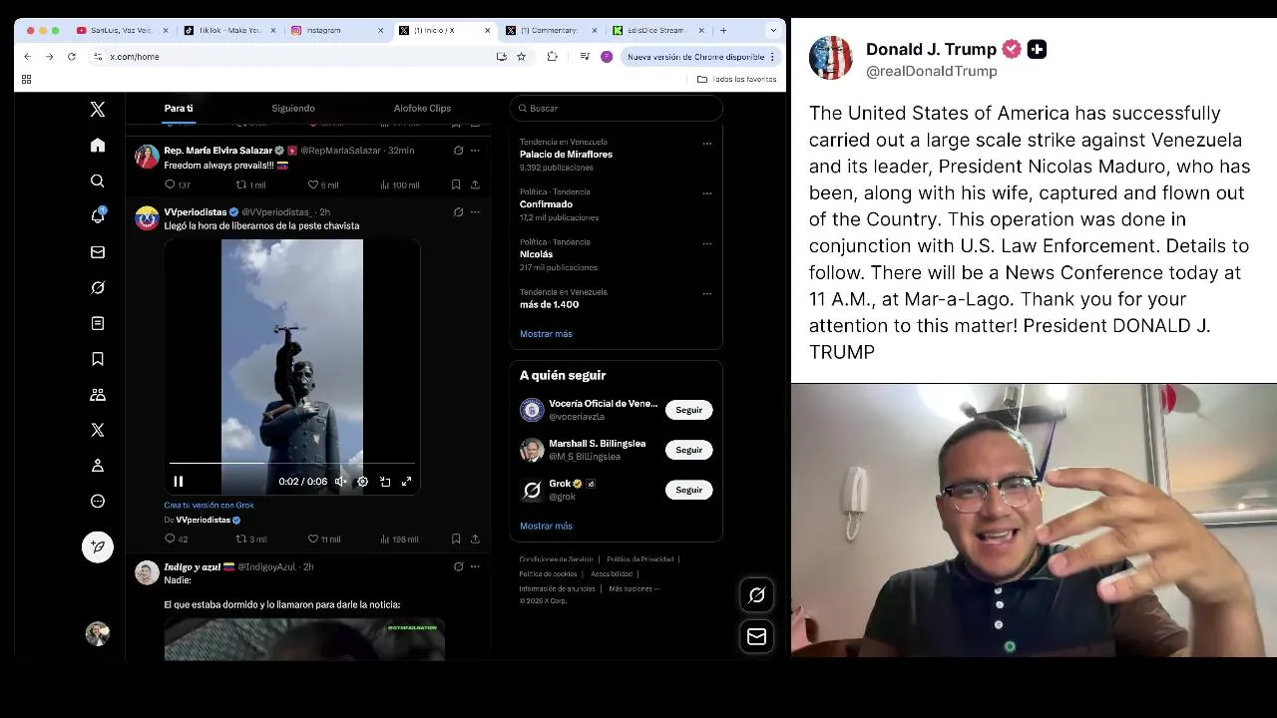Repost the VVperiodistas video post

250,538
